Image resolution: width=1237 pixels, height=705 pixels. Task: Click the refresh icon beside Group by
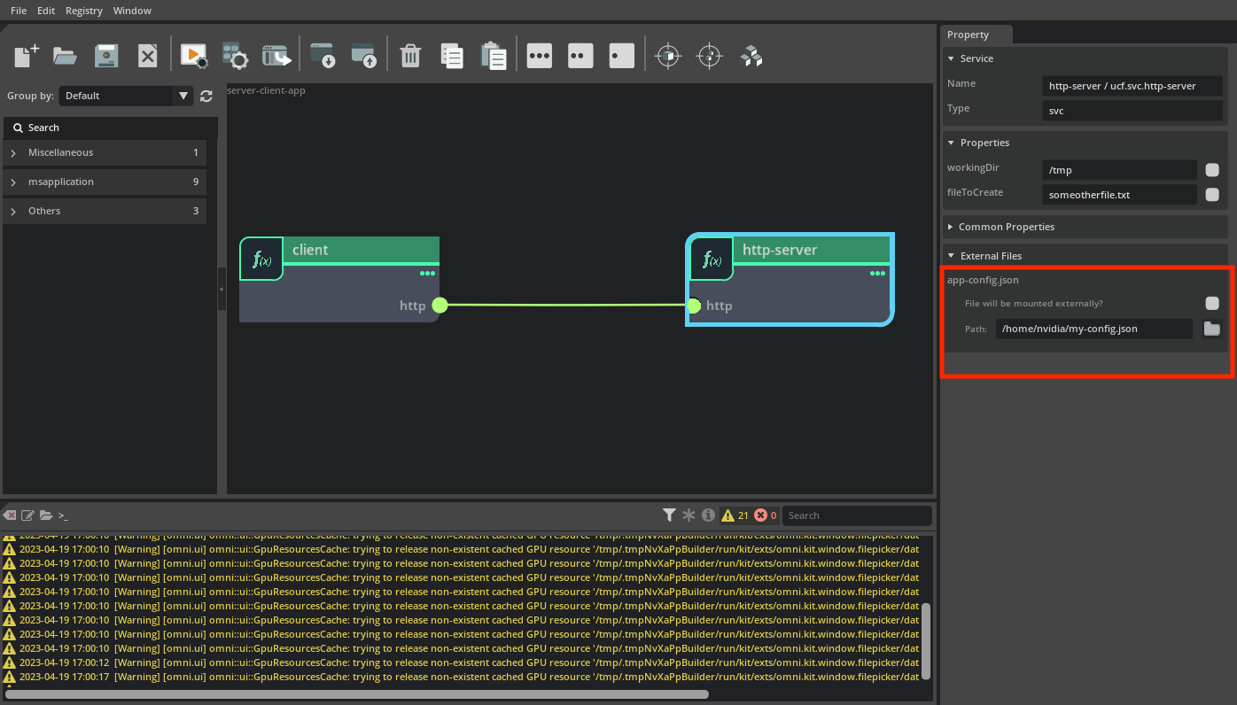[206, 96]
